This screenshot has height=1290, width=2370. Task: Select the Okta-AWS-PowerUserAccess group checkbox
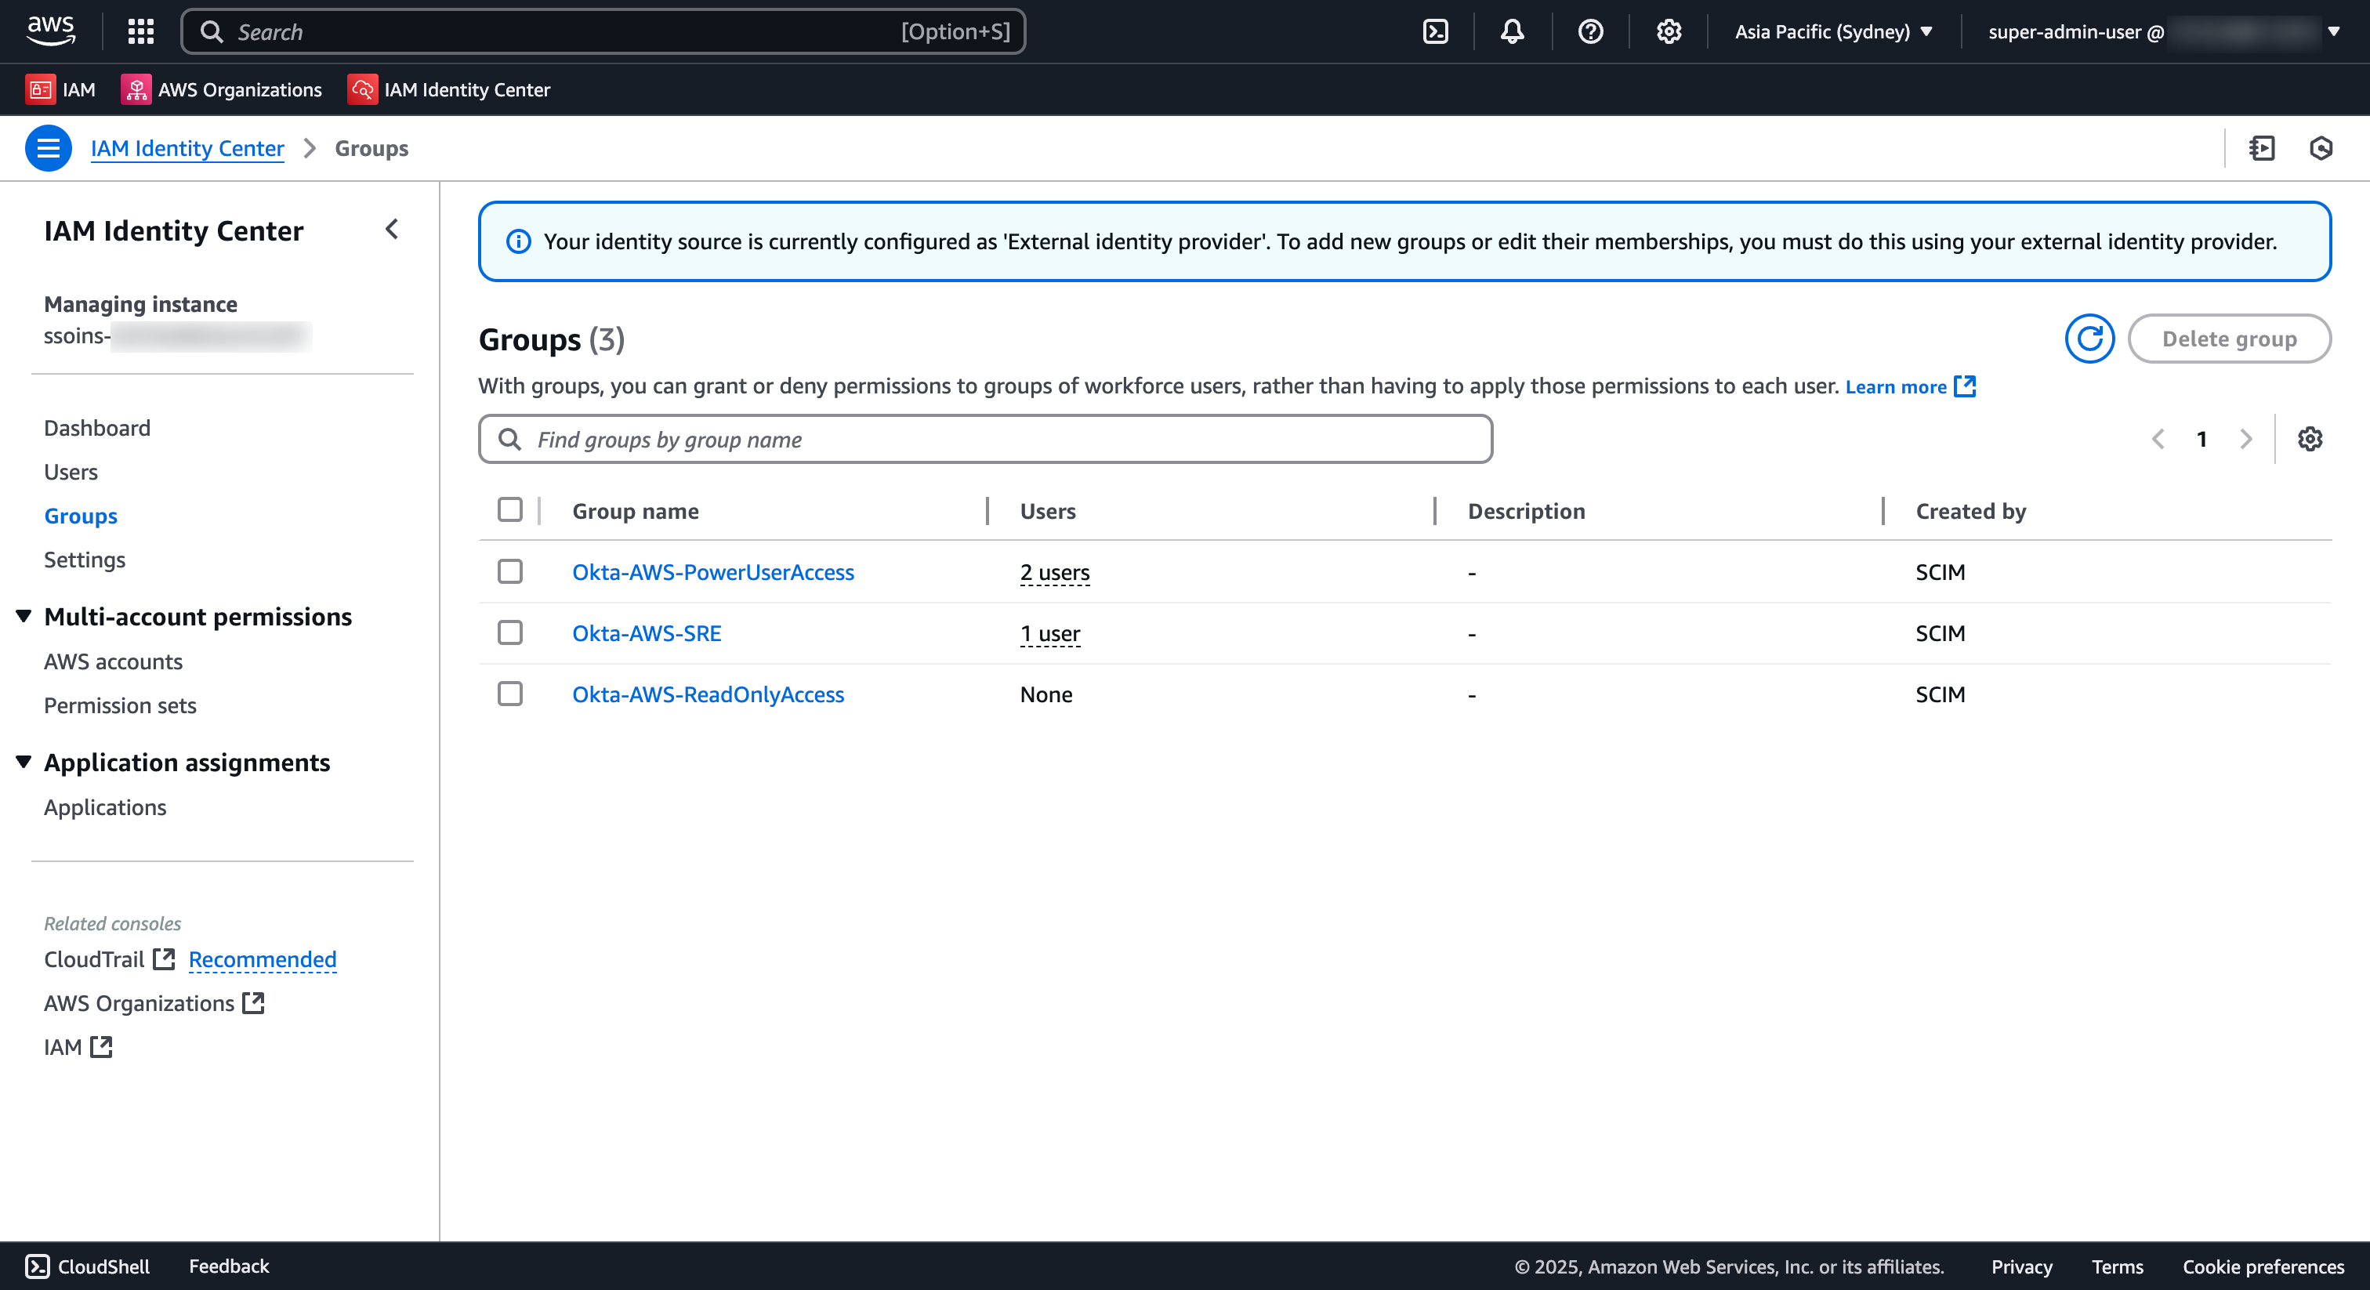point(509,571)
